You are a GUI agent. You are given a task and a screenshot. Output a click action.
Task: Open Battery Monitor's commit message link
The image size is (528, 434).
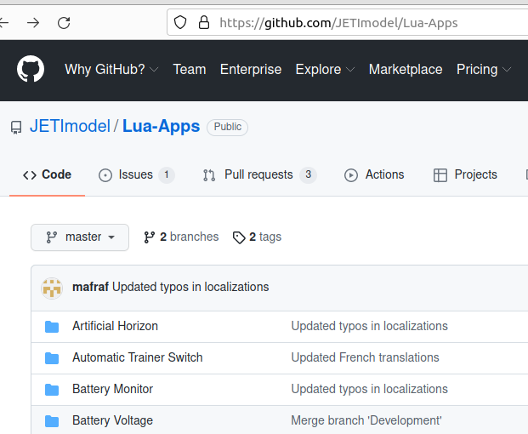[369, 389]
